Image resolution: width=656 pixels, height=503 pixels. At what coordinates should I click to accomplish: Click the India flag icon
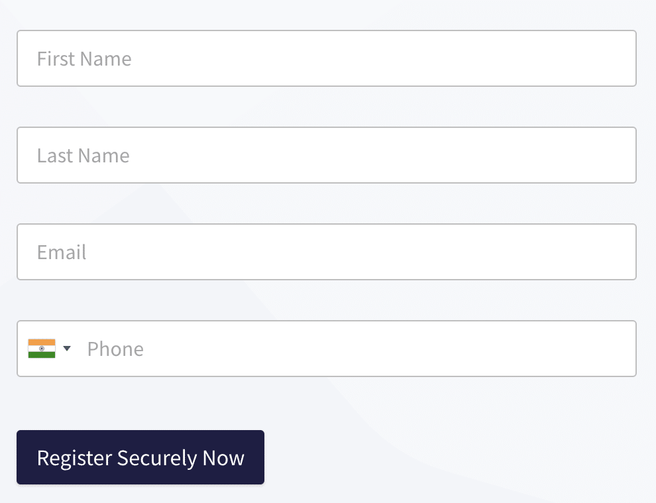(x=41, y=349)
